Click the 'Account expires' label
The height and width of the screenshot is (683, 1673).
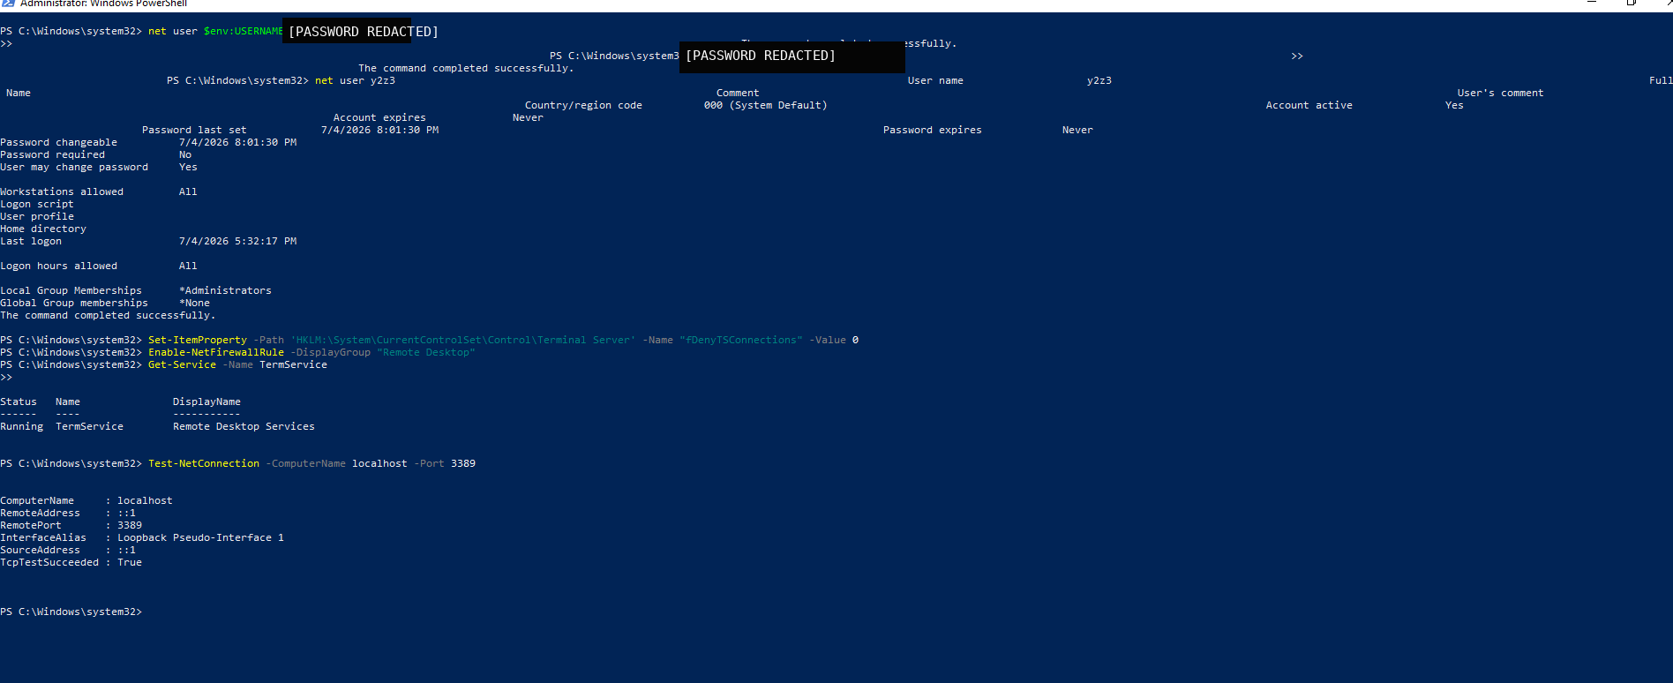point(379,117)
